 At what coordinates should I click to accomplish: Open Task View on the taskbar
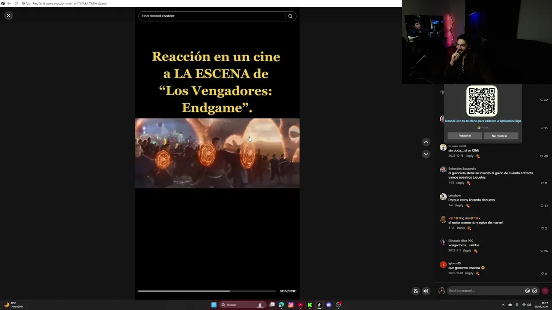[x=272, y=305]
